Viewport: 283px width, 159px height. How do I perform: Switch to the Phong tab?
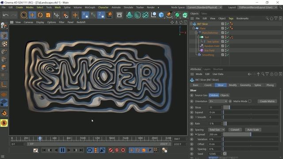(270, 85)
